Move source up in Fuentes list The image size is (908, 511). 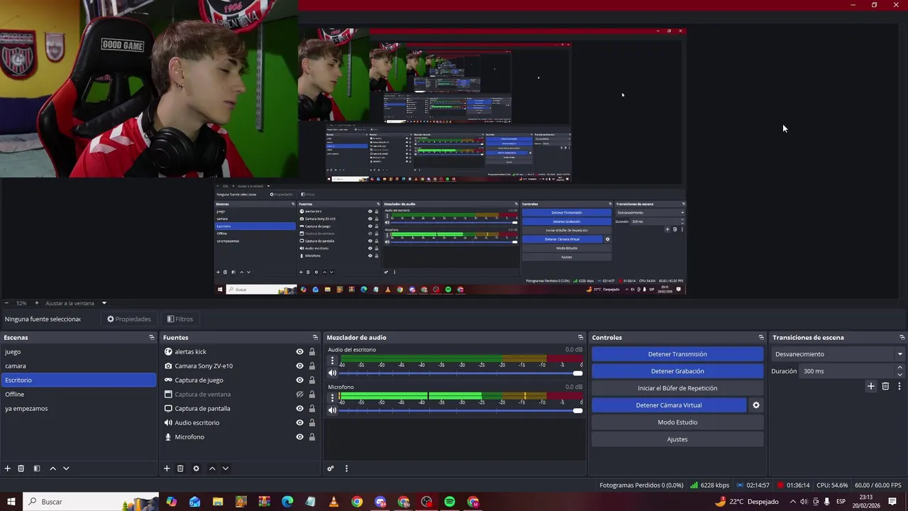point(211,468)
